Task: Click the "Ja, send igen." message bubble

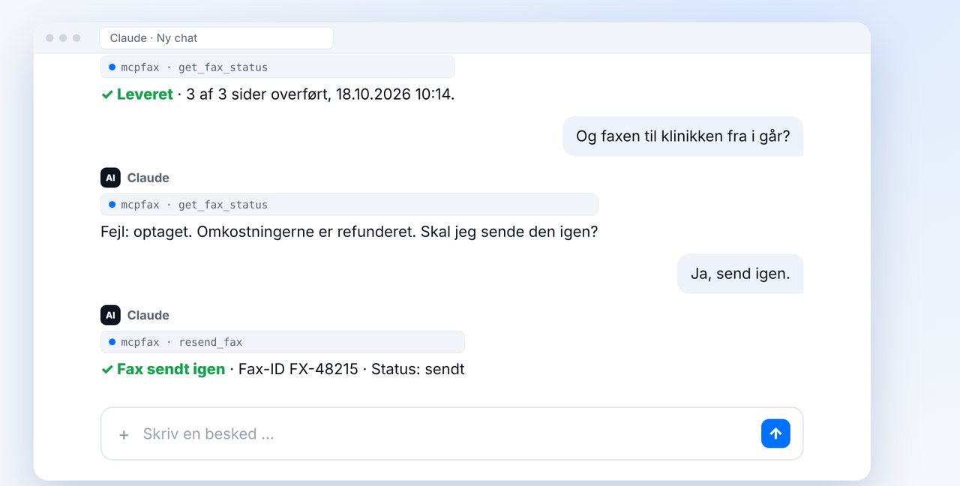Action: [740, 274]
